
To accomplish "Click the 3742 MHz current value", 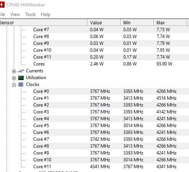I will [100, 139].
